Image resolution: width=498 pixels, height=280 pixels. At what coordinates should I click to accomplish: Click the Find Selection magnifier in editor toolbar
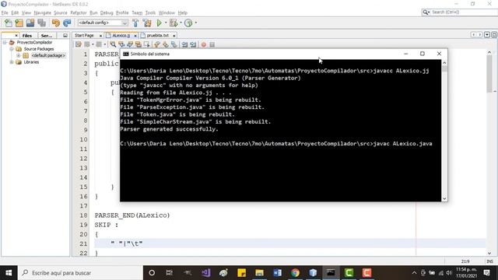(x=113, y=44)
